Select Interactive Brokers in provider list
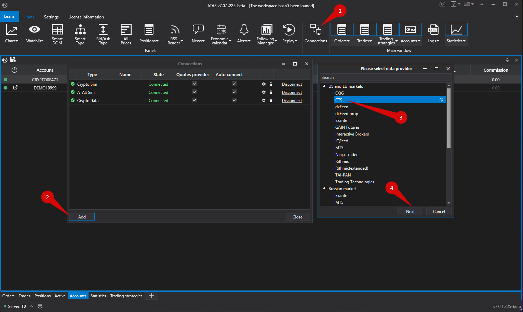This screenshot has height=312, width=523. pos(352,134)
